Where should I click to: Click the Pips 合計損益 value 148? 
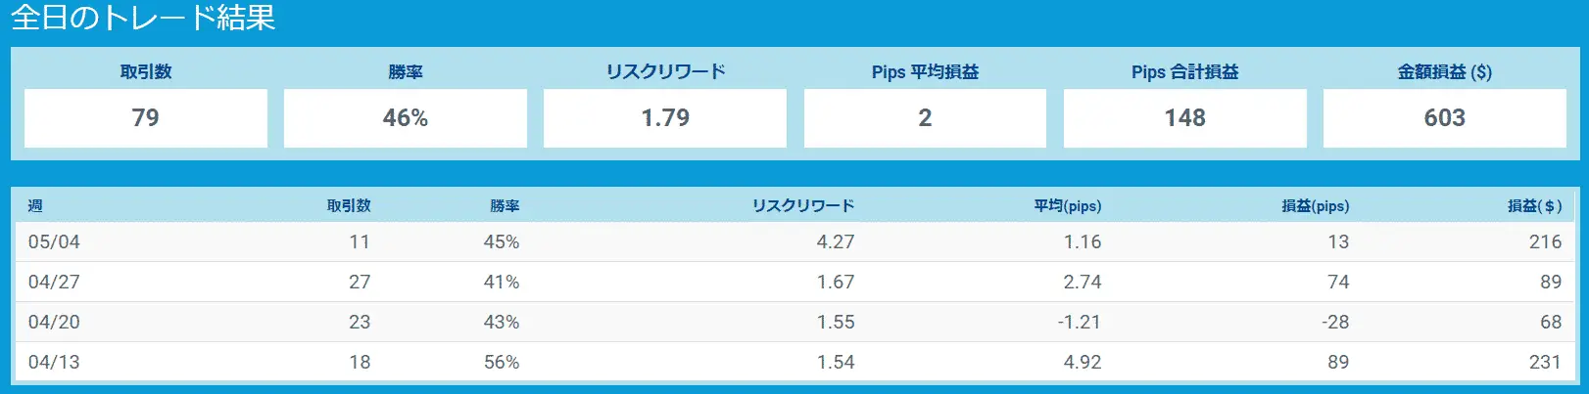[1184, 118]
